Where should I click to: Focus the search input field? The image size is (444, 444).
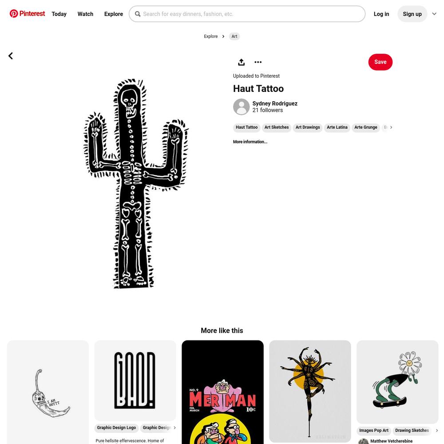(247, 14)
